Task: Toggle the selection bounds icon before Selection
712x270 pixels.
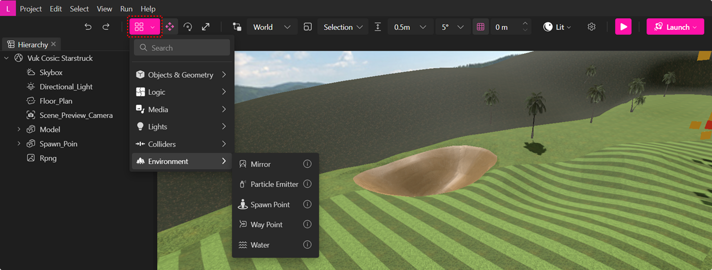Action: [308, 27]
